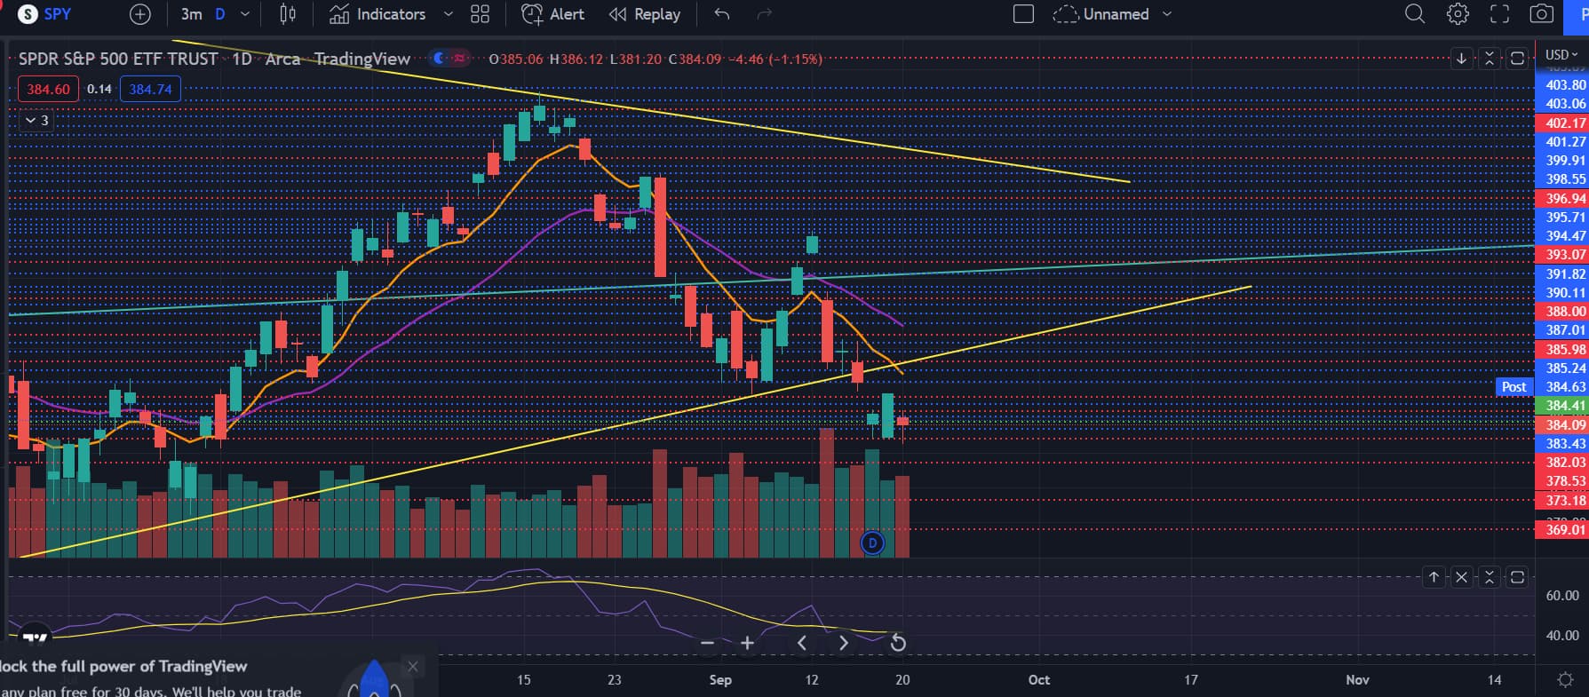Image resolution: width=1589 pixels, height=697 pixels.
Task: Open candlestick chart style selector
Action: (x=288, y=14)
